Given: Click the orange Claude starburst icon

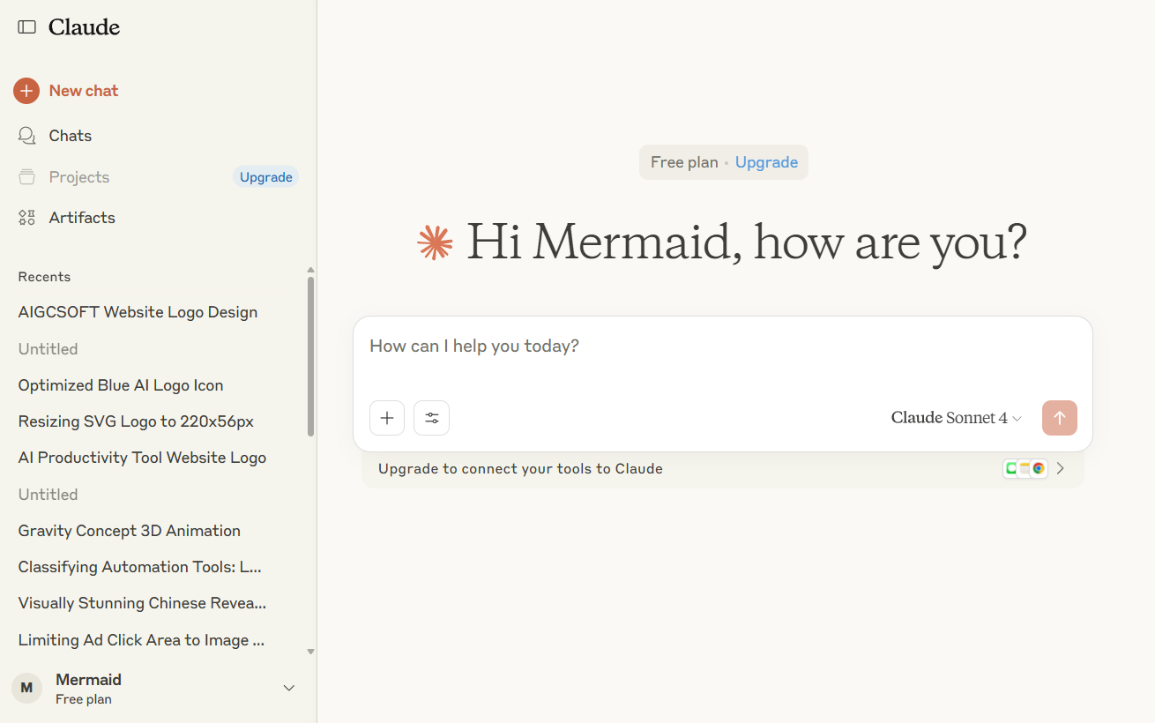Looking at the screenshot, I should point(435,242).
